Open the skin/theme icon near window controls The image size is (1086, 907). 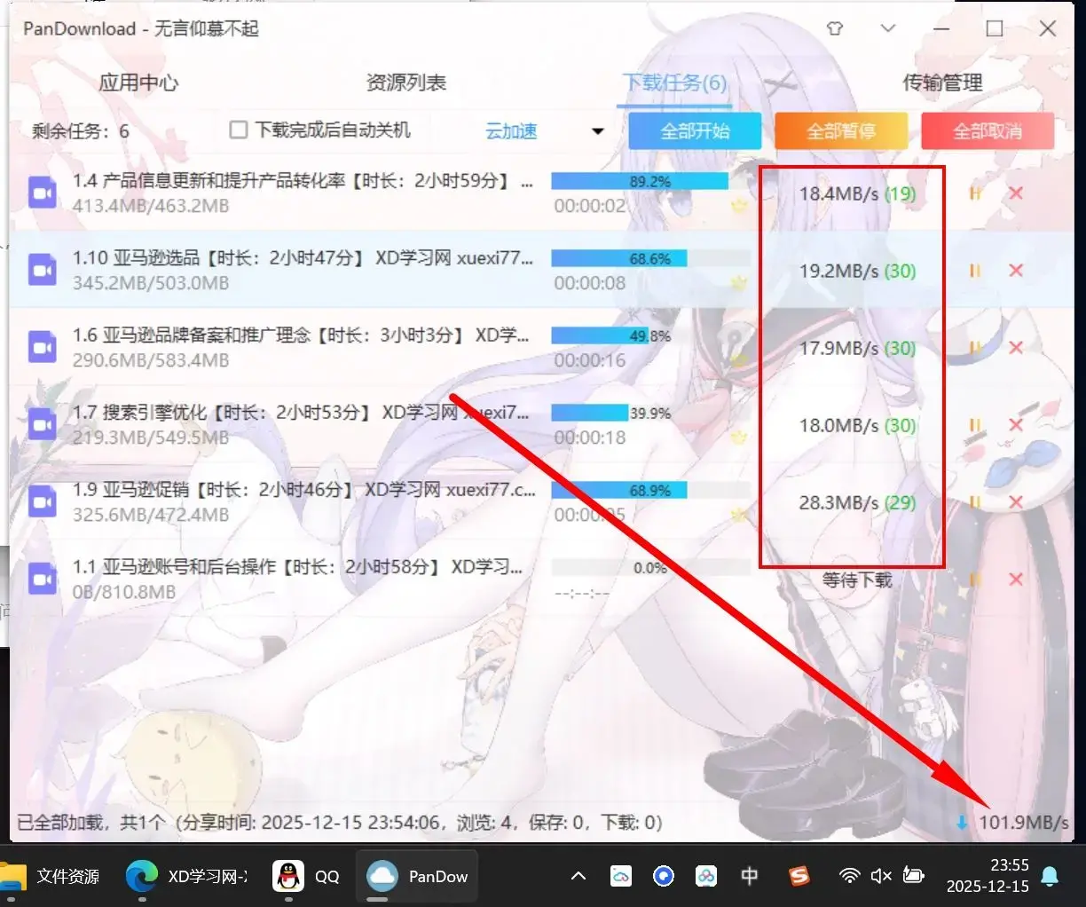(x=835, y=28)
